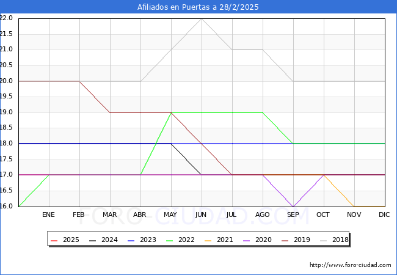
Task: Click the AGO month axis label
Action: [262, 215]
